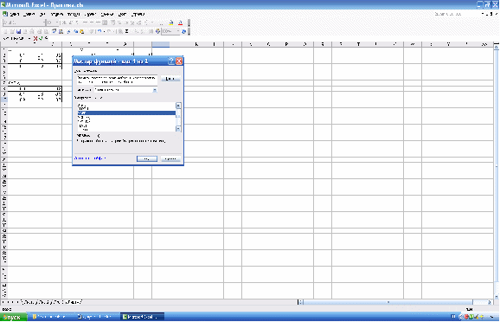Viewport: 500px width, 322px height.
Task: Click the green check enter icon in formula bar
Action: [x=41, y=38]
